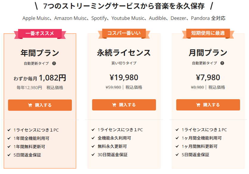Screen dimensions: 249x174
Task: Click the ¥7,980 monthly price
Action: [x=208, y=77]
